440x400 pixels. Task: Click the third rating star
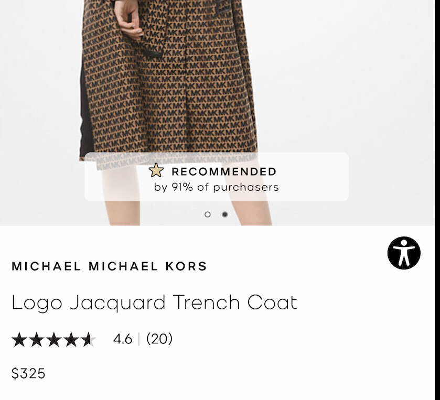pos(54,339)
